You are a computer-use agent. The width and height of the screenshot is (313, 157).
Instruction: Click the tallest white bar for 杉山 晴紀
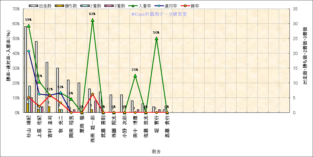[25, 69]
